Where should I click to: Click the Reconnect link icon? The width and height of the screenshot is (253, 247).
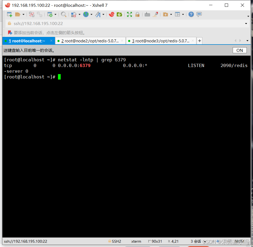click(40, 15)
